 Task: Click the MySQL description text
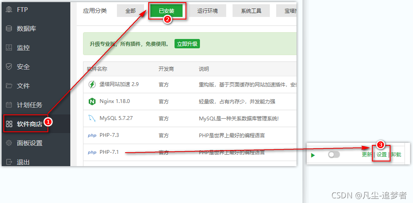[238, 118]
